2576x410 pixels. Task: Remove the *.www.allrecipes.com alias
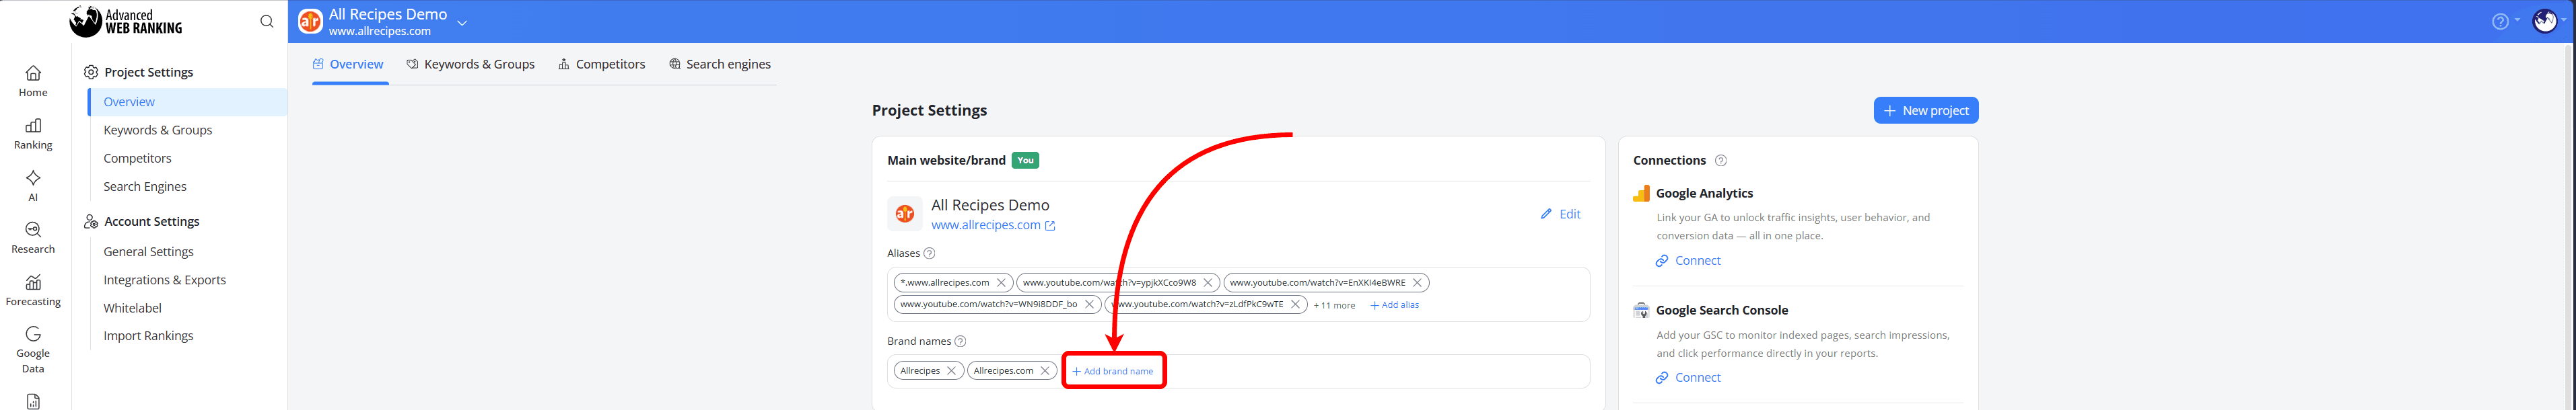(1001, 282)
